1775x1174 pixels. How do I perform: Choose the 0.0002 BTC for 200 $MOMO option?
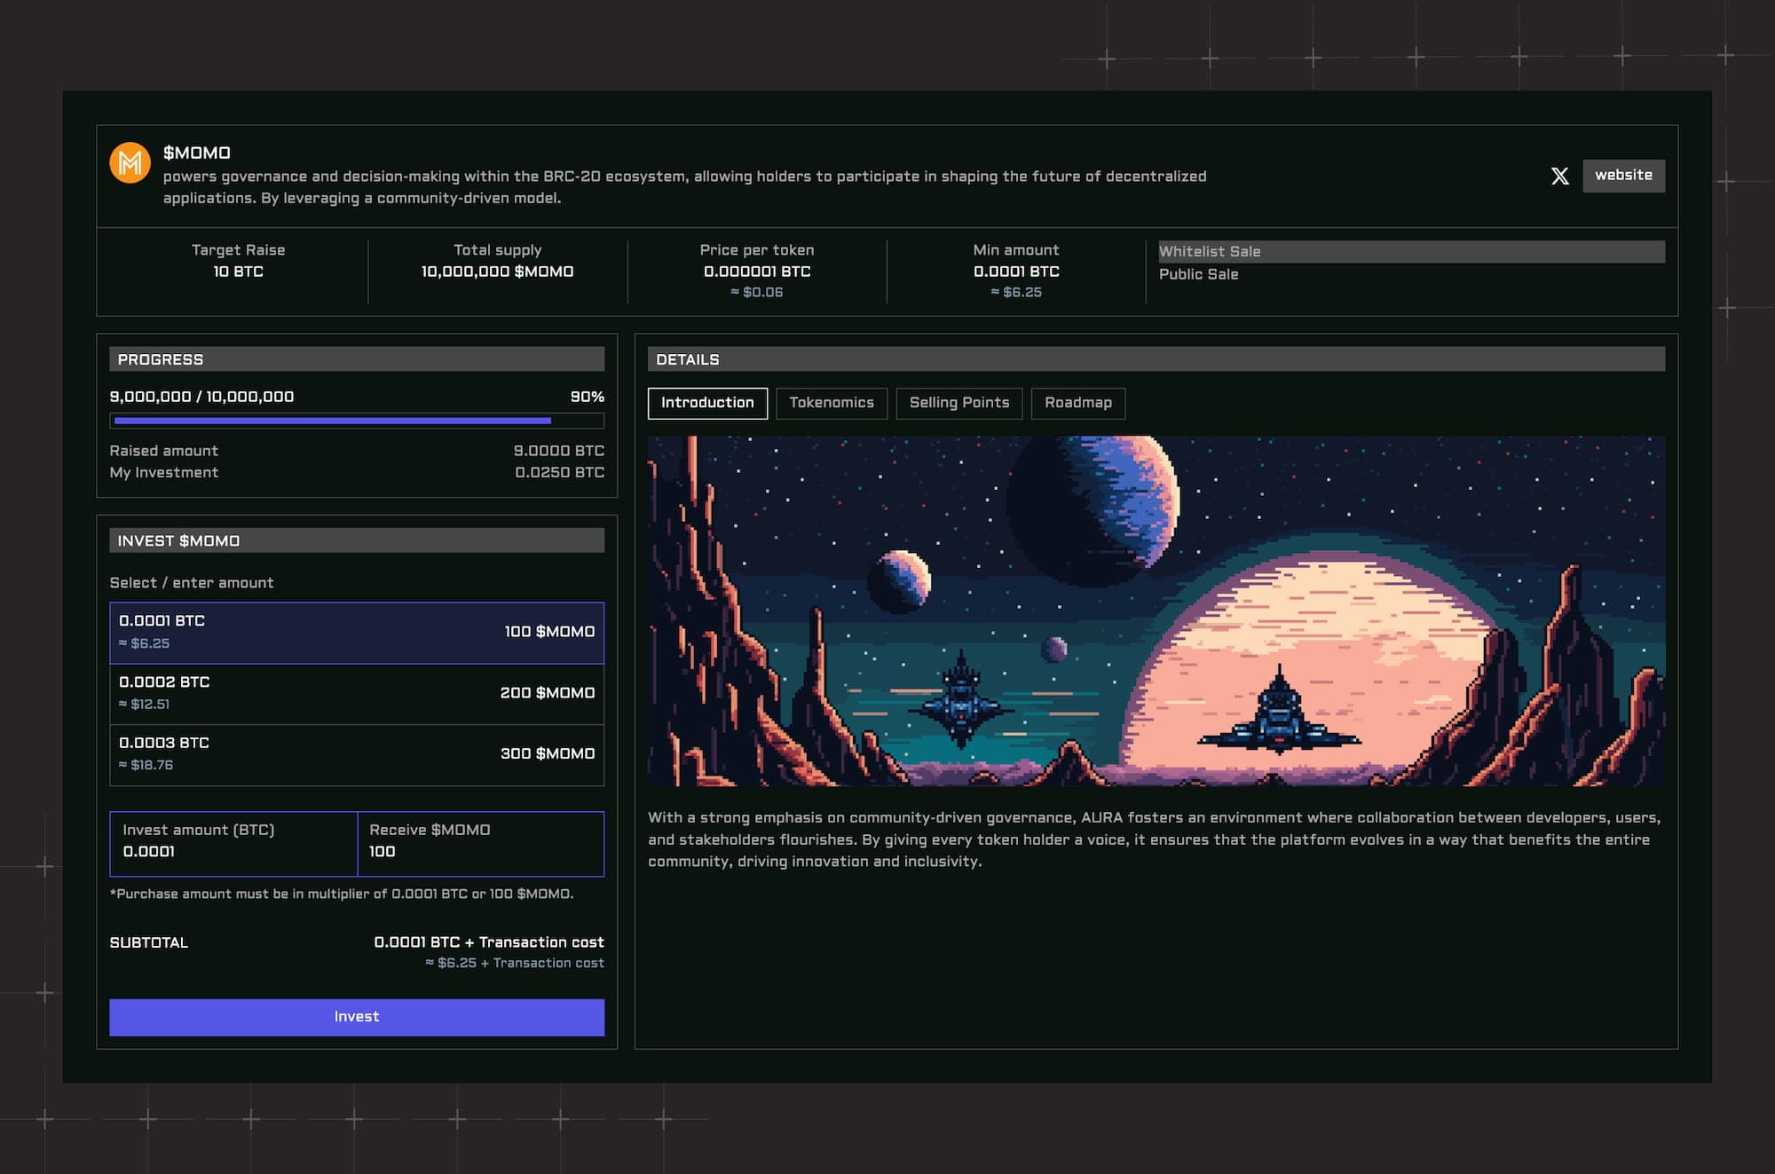tap(356, 693)
